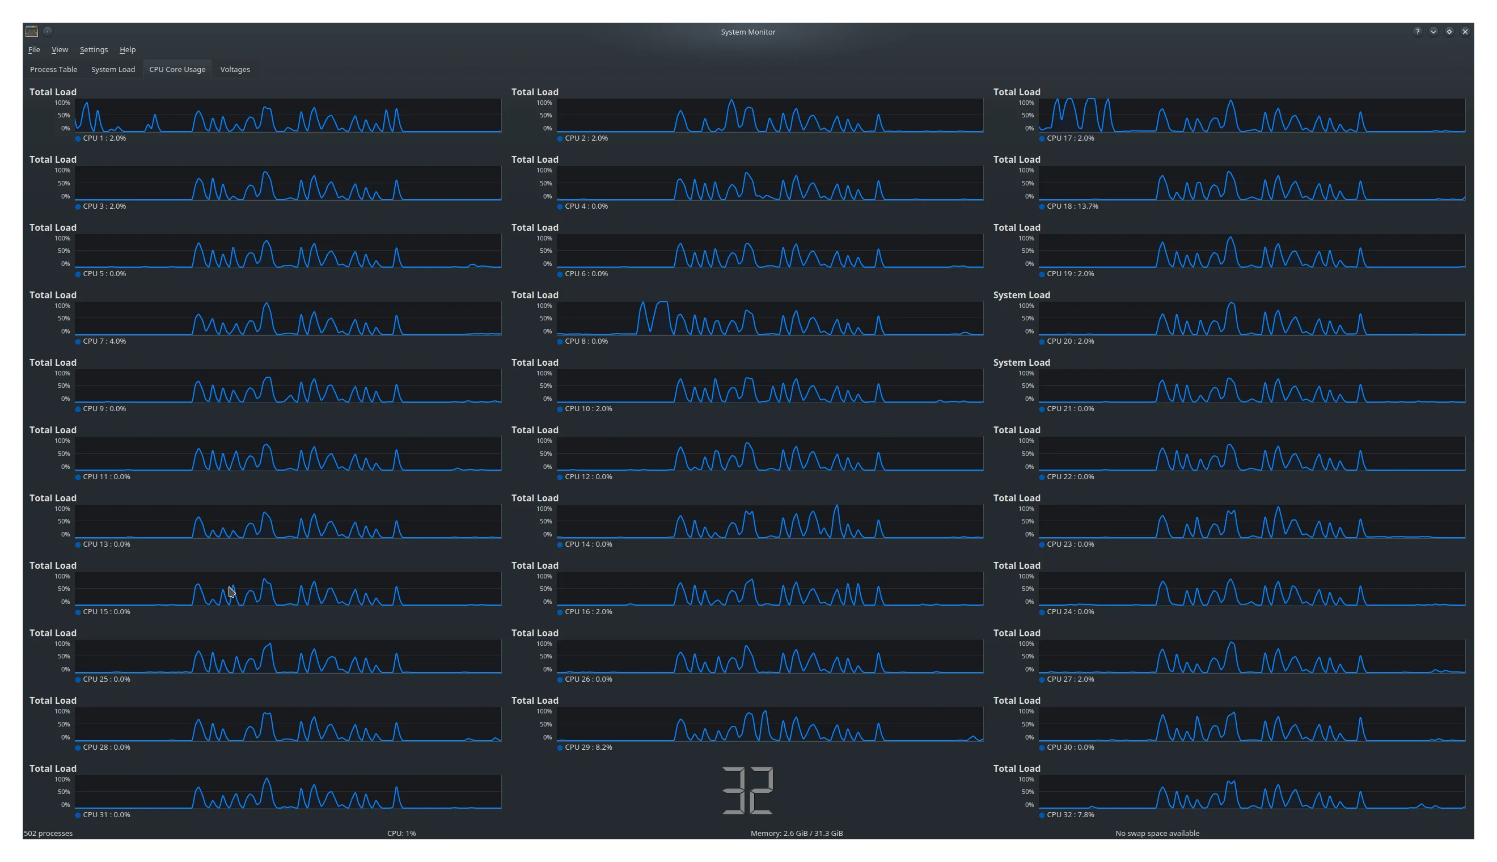This screenshot has width=1497, height=862.
Task: Switch to the System Load tab
Action: (113, 69)
